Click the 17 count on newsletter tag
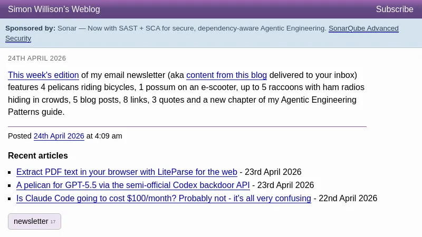This screenshot has height=237, width=422. (x=53, y=222)
